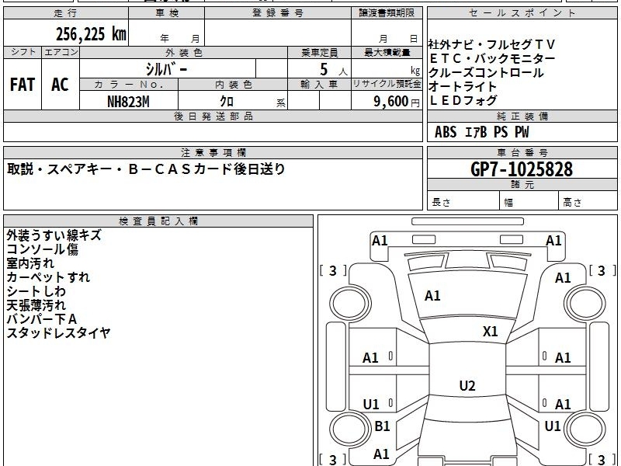Select the note 取説・スペアキー・B-CASカード後日送り

pyautogui.click(x=146, y=169)
